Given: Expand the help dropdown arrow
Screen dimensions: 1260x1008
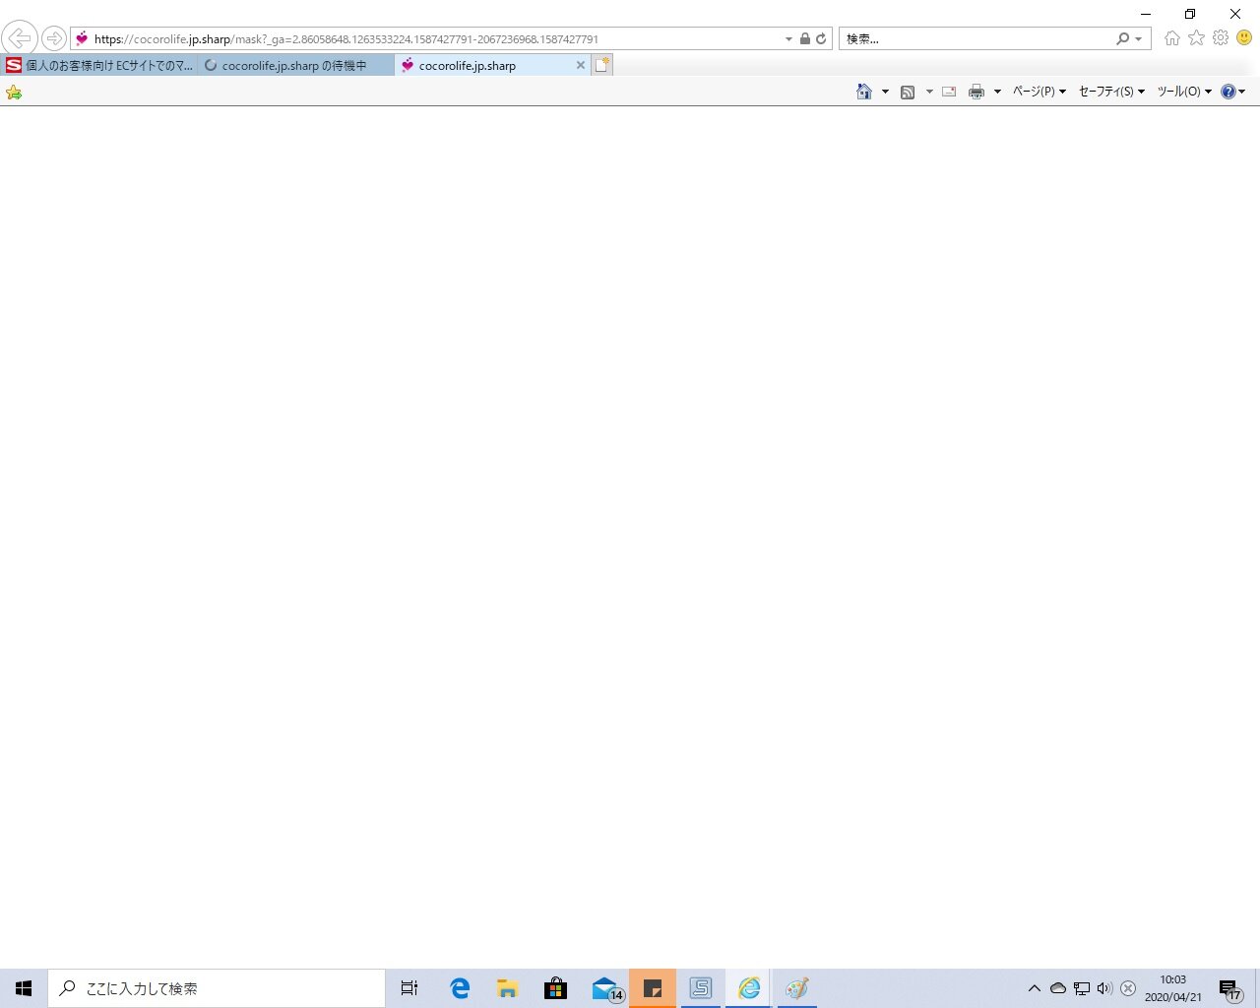Looking at the screenshot, I should click(x=1242, y=92).
